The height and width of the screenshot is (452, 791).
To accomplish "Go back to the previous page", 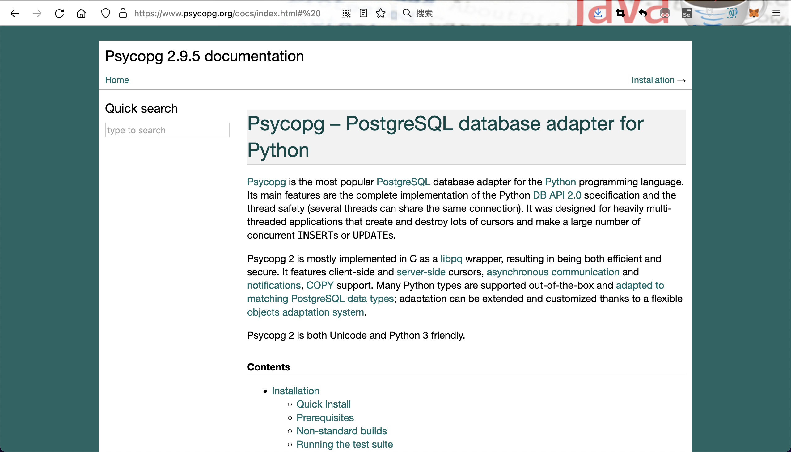I will click(x=15, y=13).
